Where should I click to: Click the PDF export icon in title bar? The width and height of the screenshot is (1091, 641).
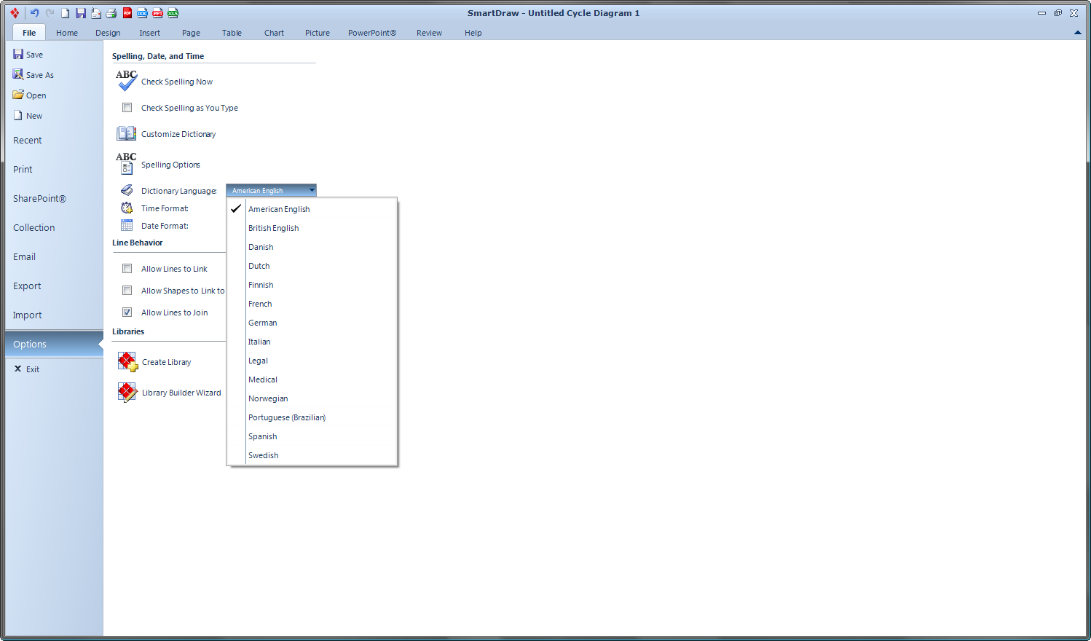pyautogui.click(x=127, y=13)
